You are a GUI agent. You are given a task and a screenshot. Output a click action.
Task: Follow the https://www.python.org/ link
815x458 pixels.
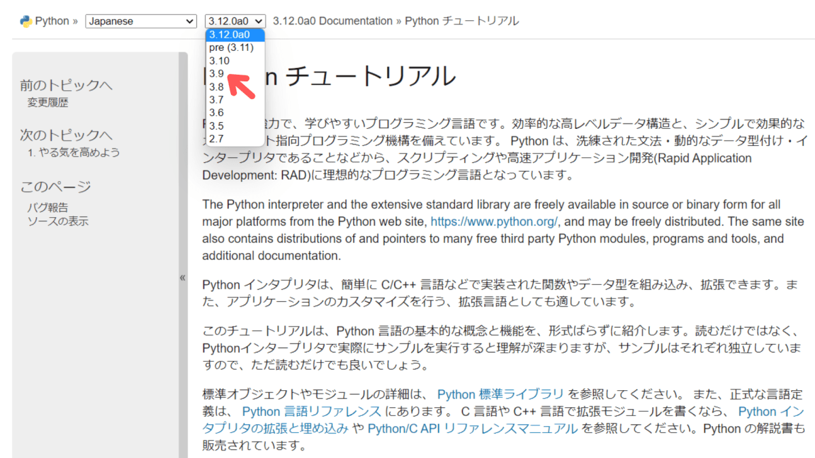[x=494, y=221]
